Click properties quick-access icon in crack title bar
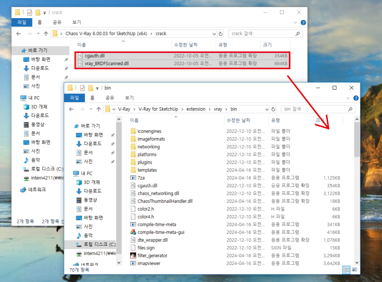This screenshot has width=382, height=282. click(x=30, y=12)
